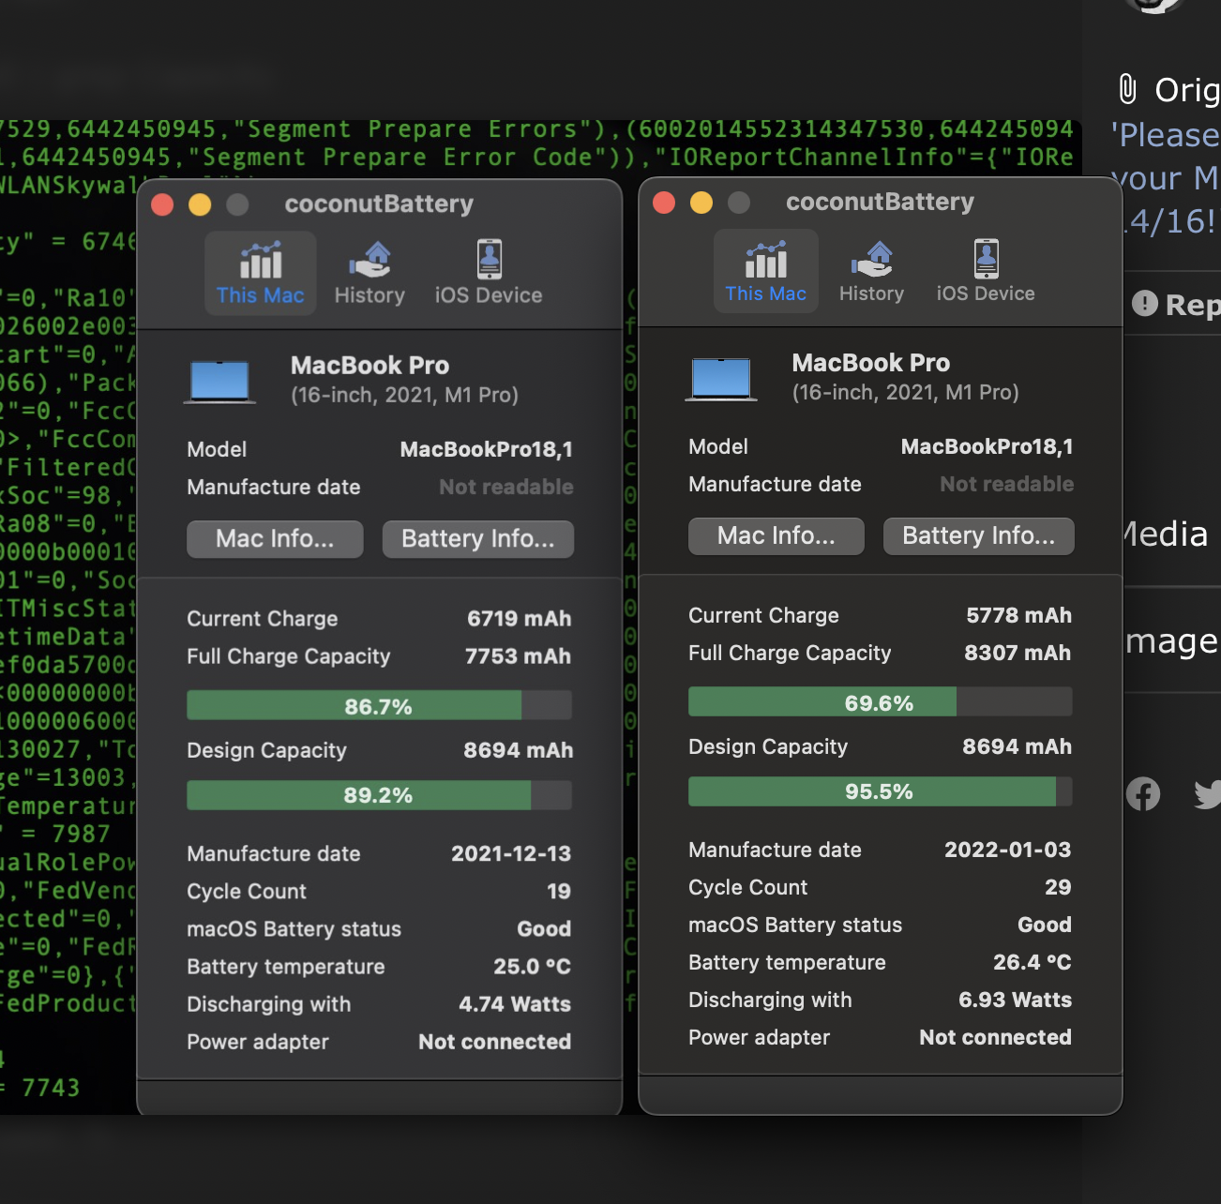Screen dimensions: 1221x1204
Task: Click 5778 mAh current charge value
Action: 1019,615
